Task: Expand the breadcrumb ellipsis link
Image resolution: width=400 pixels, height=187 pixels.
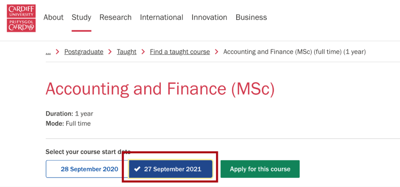Action: [48, 52]
